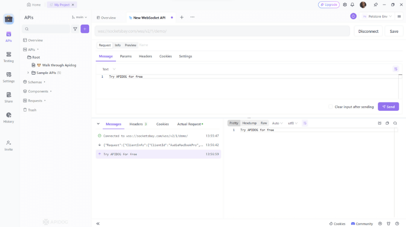Switch response view to Hexdump

[249, 123]
